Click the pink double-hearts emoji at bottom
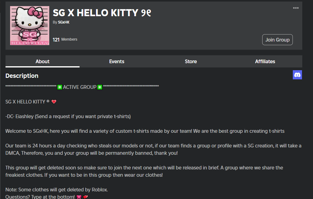Screen dimensions: 313x199 pos(85,197)
